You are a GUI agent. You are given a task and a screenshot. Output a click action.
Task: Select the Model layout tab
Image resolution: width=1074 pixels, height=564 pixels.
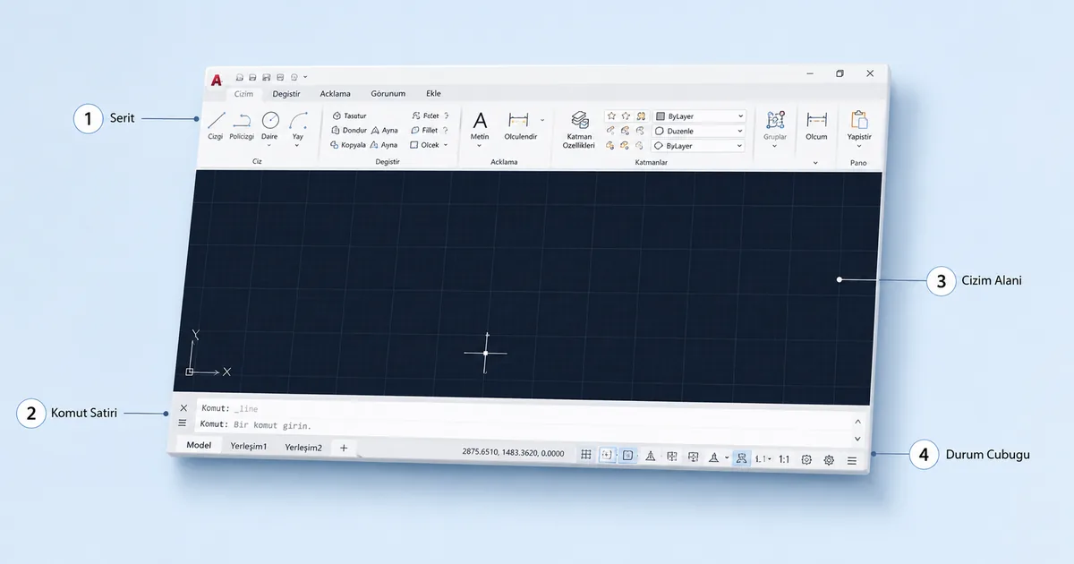point(199,445)
